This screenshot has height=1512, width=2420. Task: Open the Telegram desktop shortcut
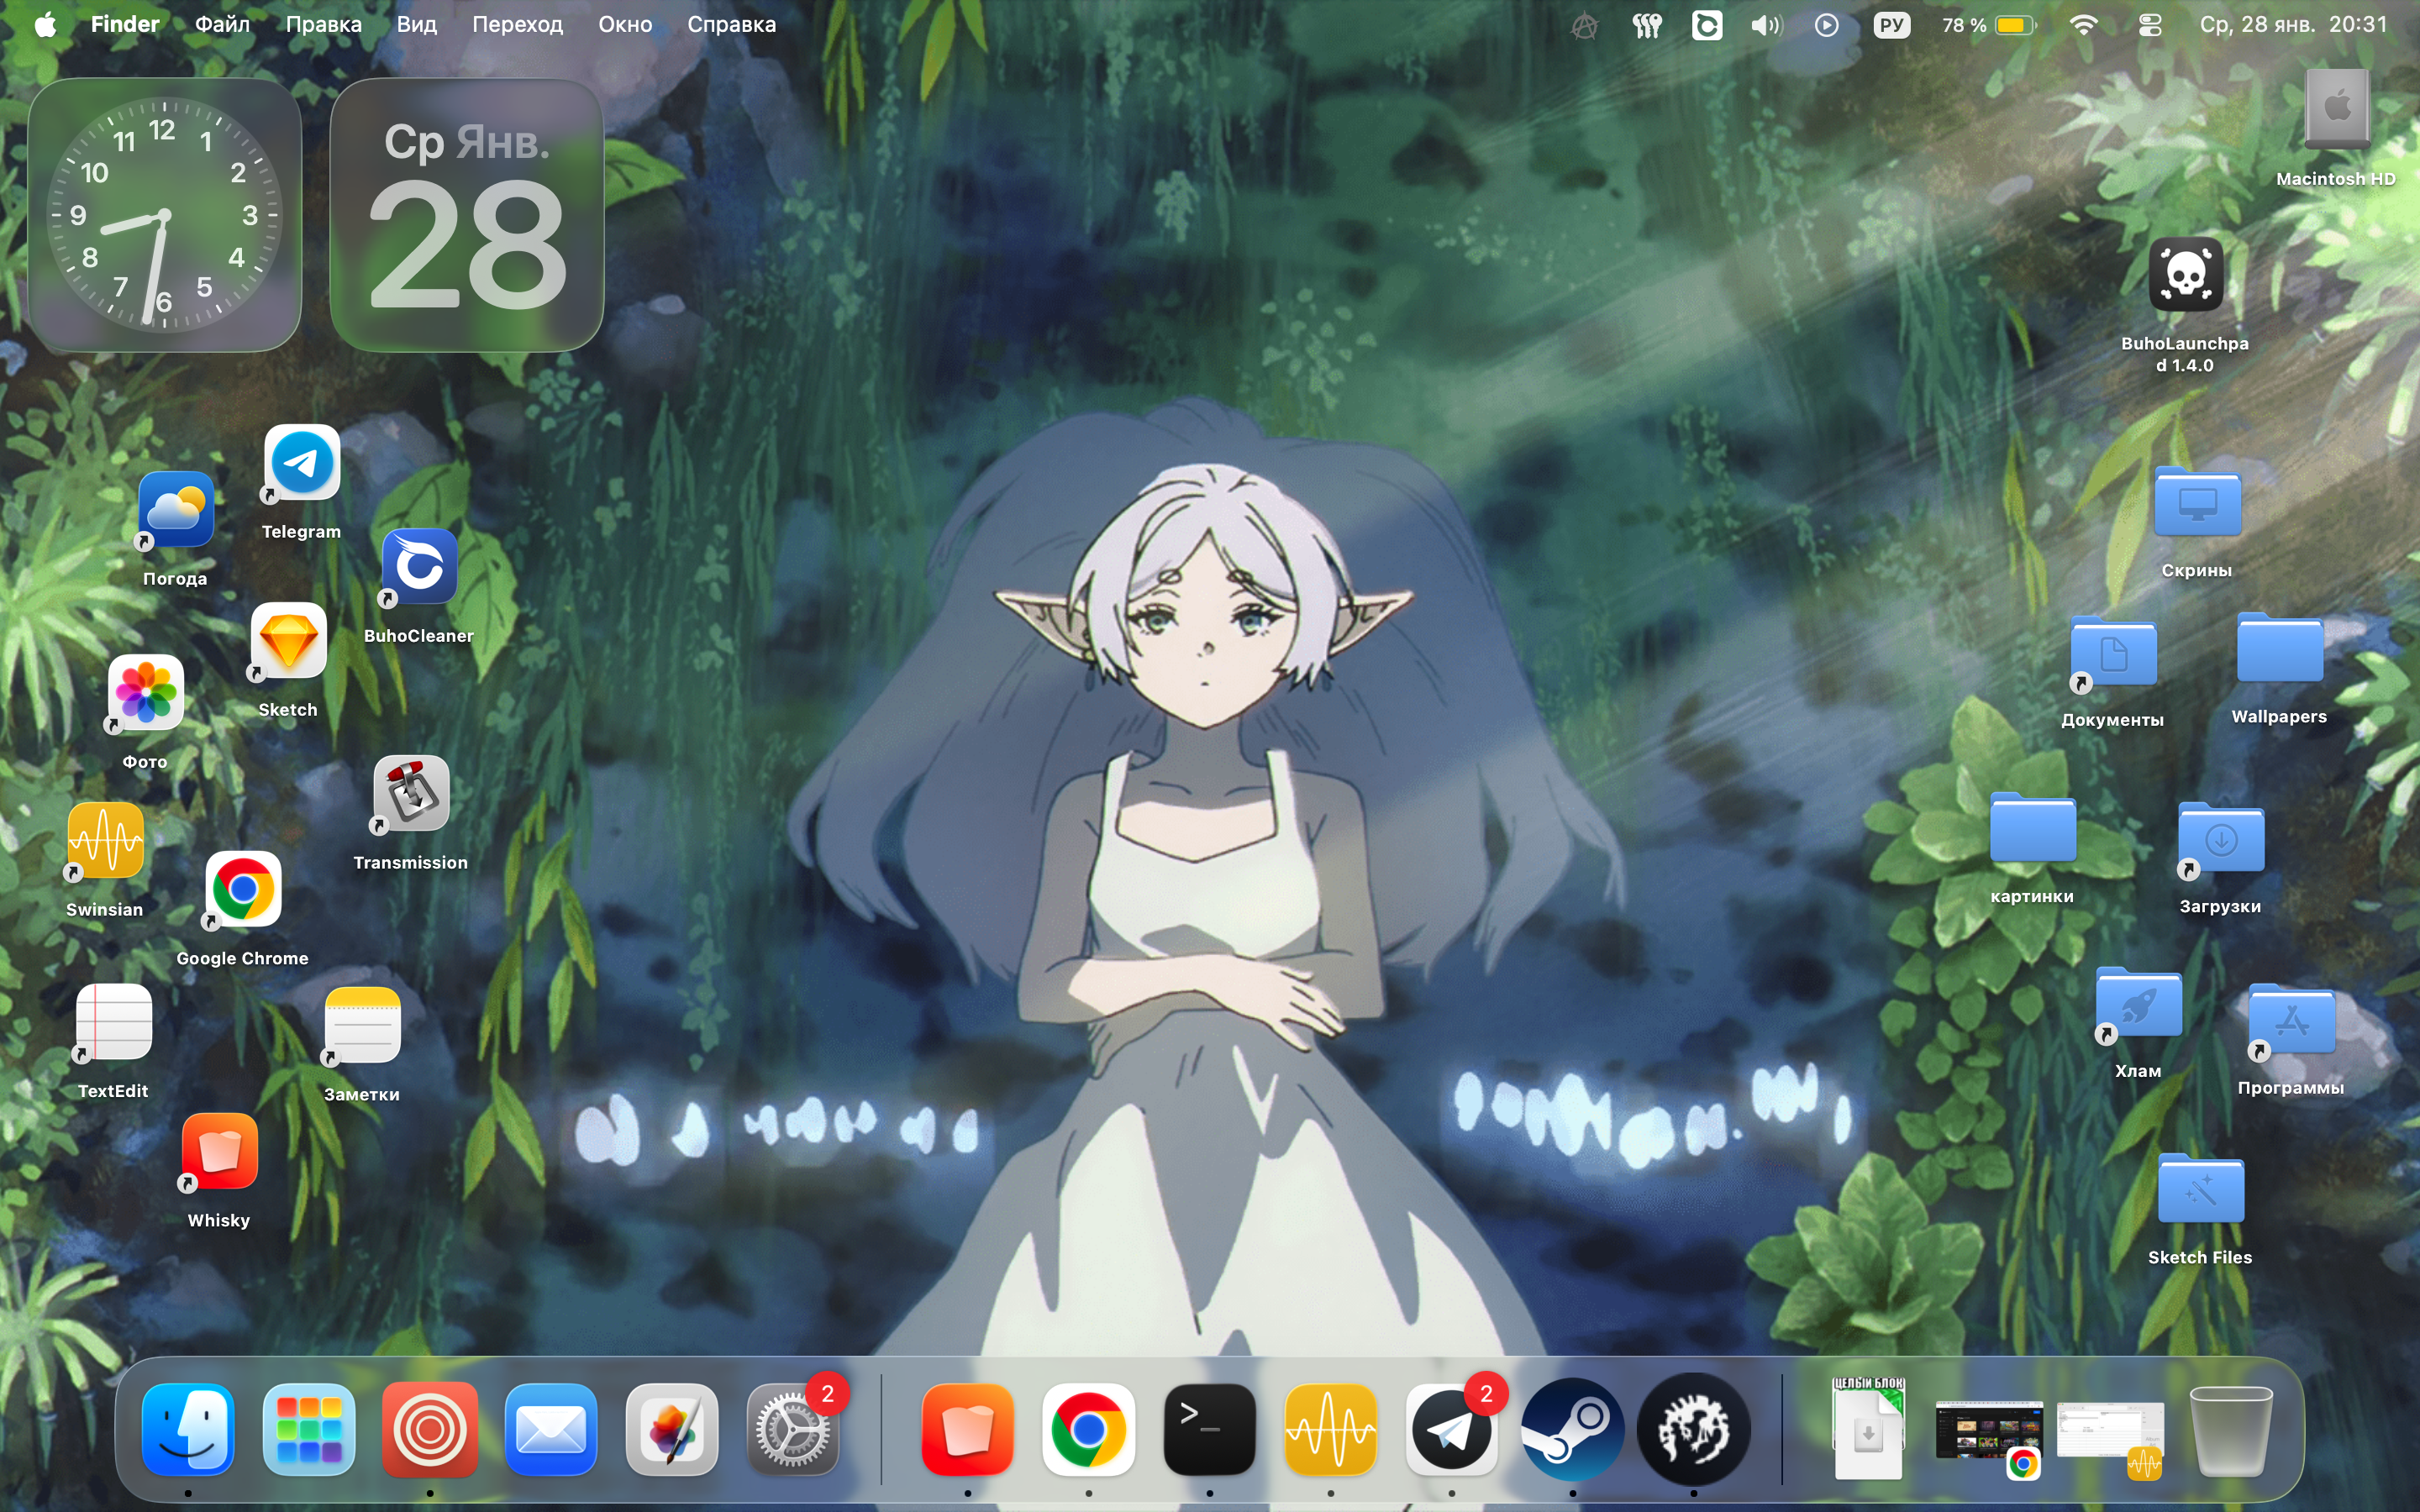click(x=302, y=464)
